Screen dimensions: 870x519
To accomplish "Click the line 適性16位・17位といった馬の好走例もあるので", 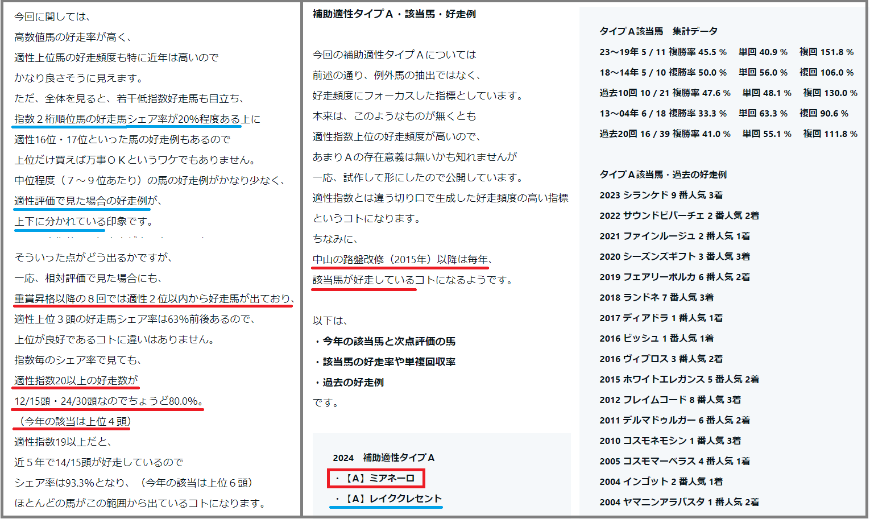I will [123, 139].
